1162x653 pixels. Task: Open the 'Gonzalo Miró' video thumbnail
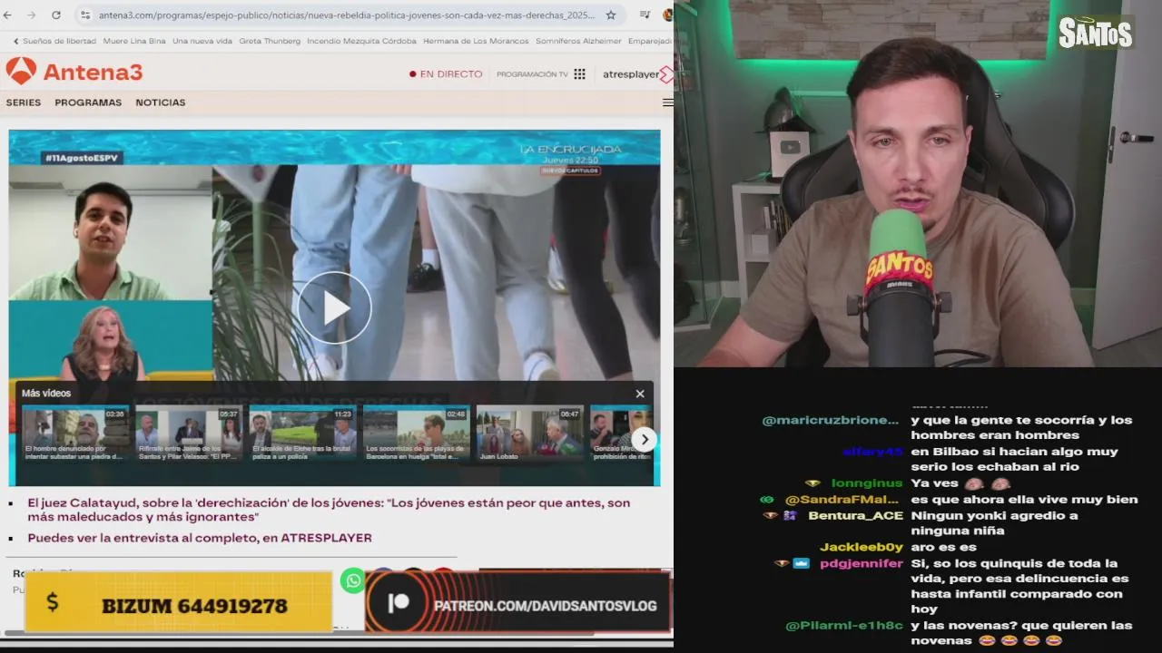621,434
